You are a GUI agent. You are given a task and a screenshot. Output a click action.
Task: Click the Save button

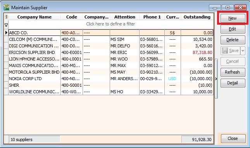pyautogui.click(x=230, y=50)
